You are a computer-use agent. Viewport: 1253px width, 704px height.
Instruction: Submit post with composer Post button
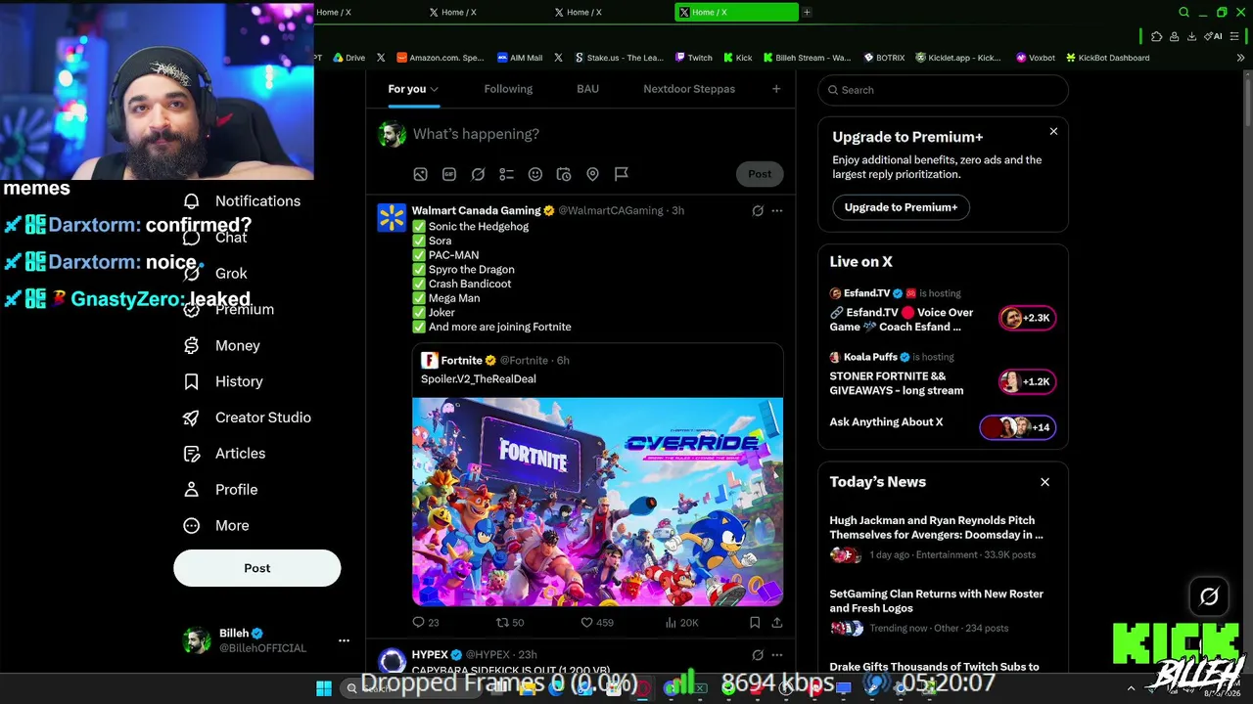(760, 174)
